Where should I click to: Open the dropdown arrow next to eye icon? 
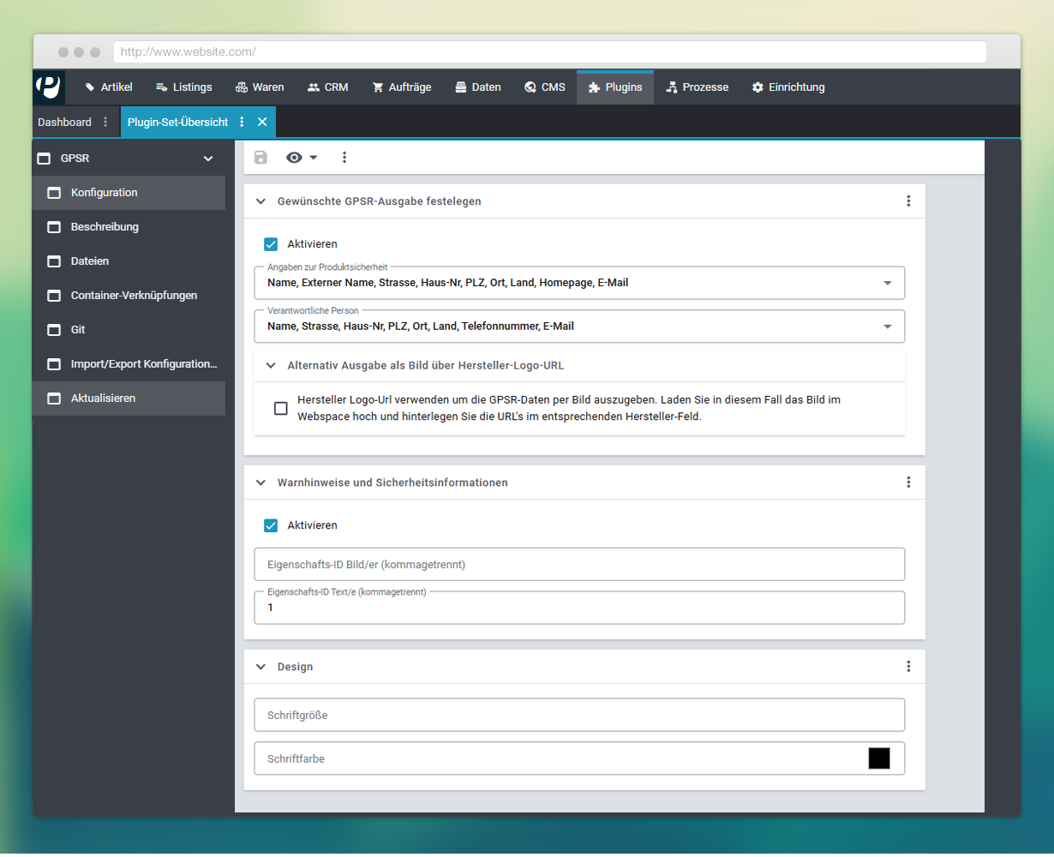point(314,158)
